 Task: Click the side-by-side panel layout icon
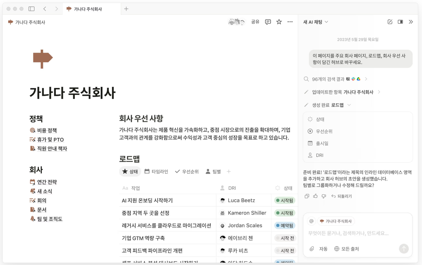pyautogui.click(x=400, y=22)
